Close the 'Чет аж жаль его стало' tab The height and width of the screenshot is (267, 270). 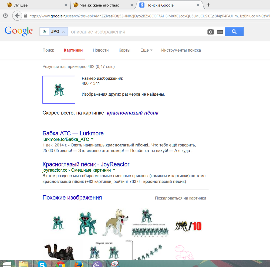point(132,5)
